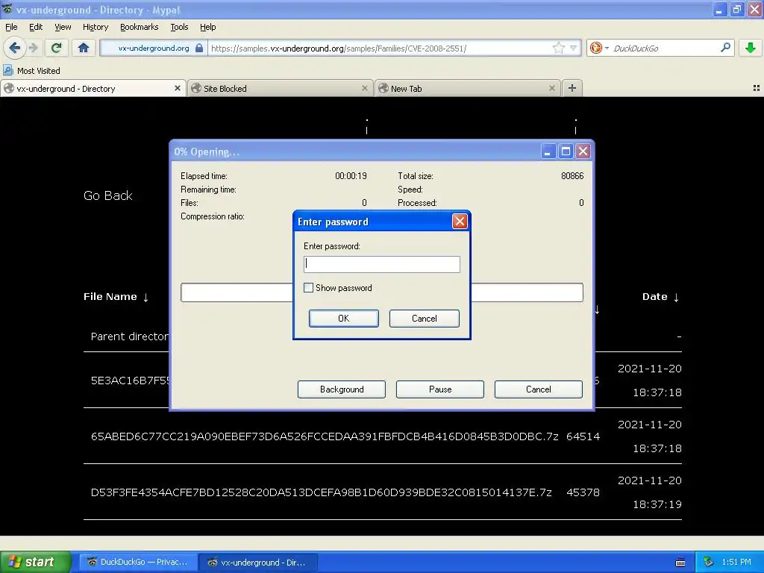Open the Tools menu
This screenshot has height=573, width=764.
pos(179,27)
